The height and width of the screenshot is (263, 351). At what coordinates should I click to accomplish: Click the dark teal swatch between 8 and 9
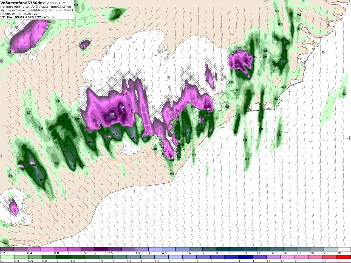tap(223, 249)
